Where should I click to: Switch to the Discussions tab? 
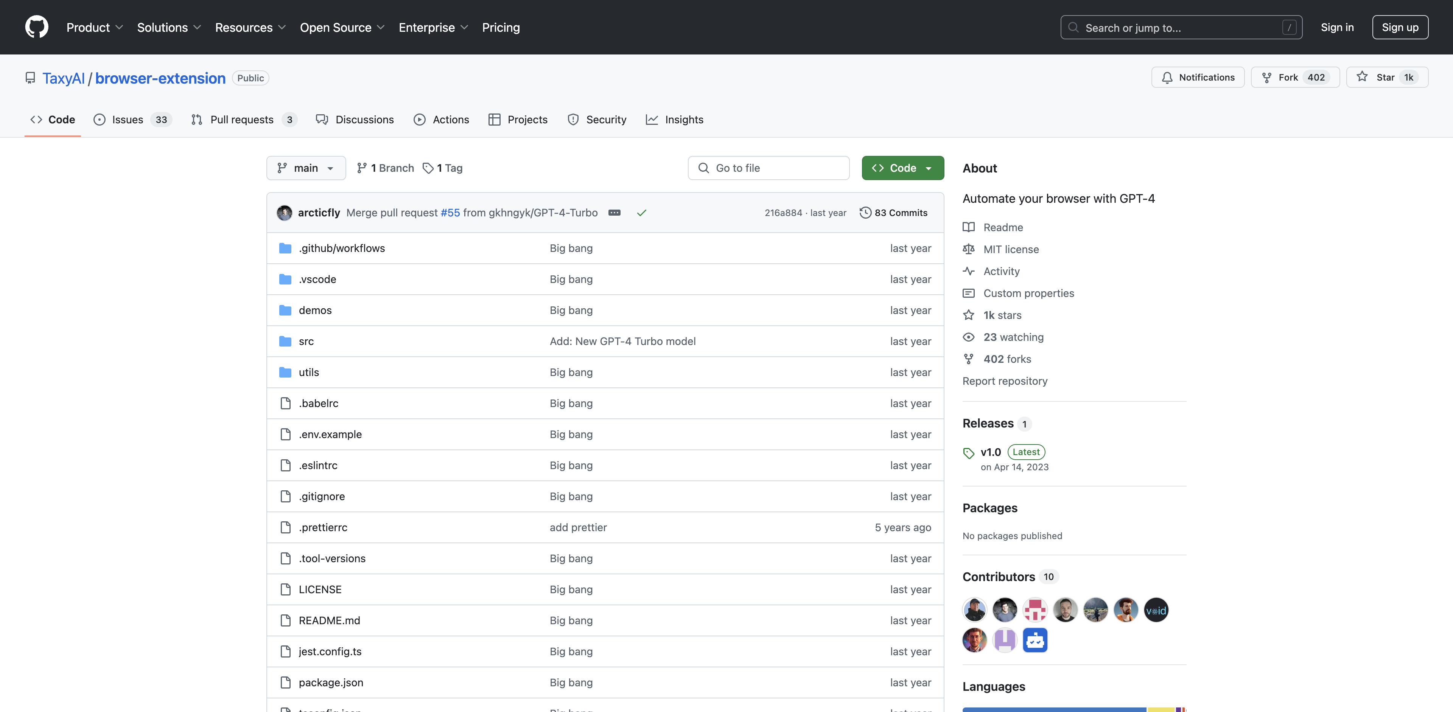click(355, 120)
